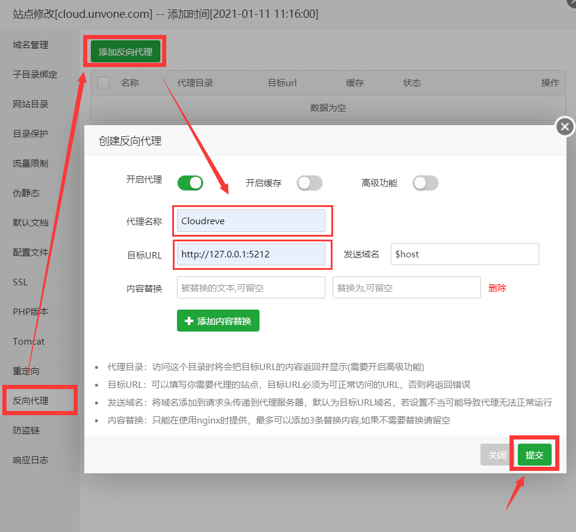Open the Tomcat settings section
The width and height of the screenshot is (576, 532).
click(28, 341)
